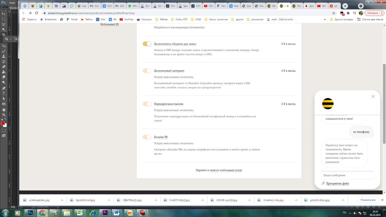Show hidden bookmarks with the chevron

[325, 19]
